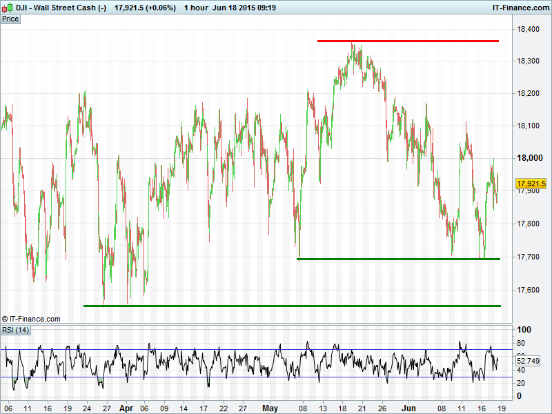
Task: Click the 100 level on RSI scale
Action: coord(523,330)
